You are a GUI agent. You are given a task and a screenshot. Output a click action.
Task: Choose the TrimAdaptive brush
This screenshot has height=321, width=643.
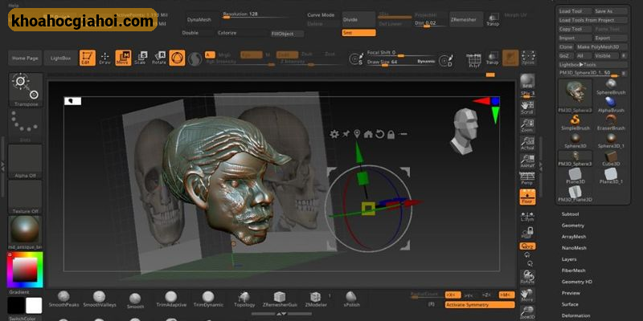point(171,299)
